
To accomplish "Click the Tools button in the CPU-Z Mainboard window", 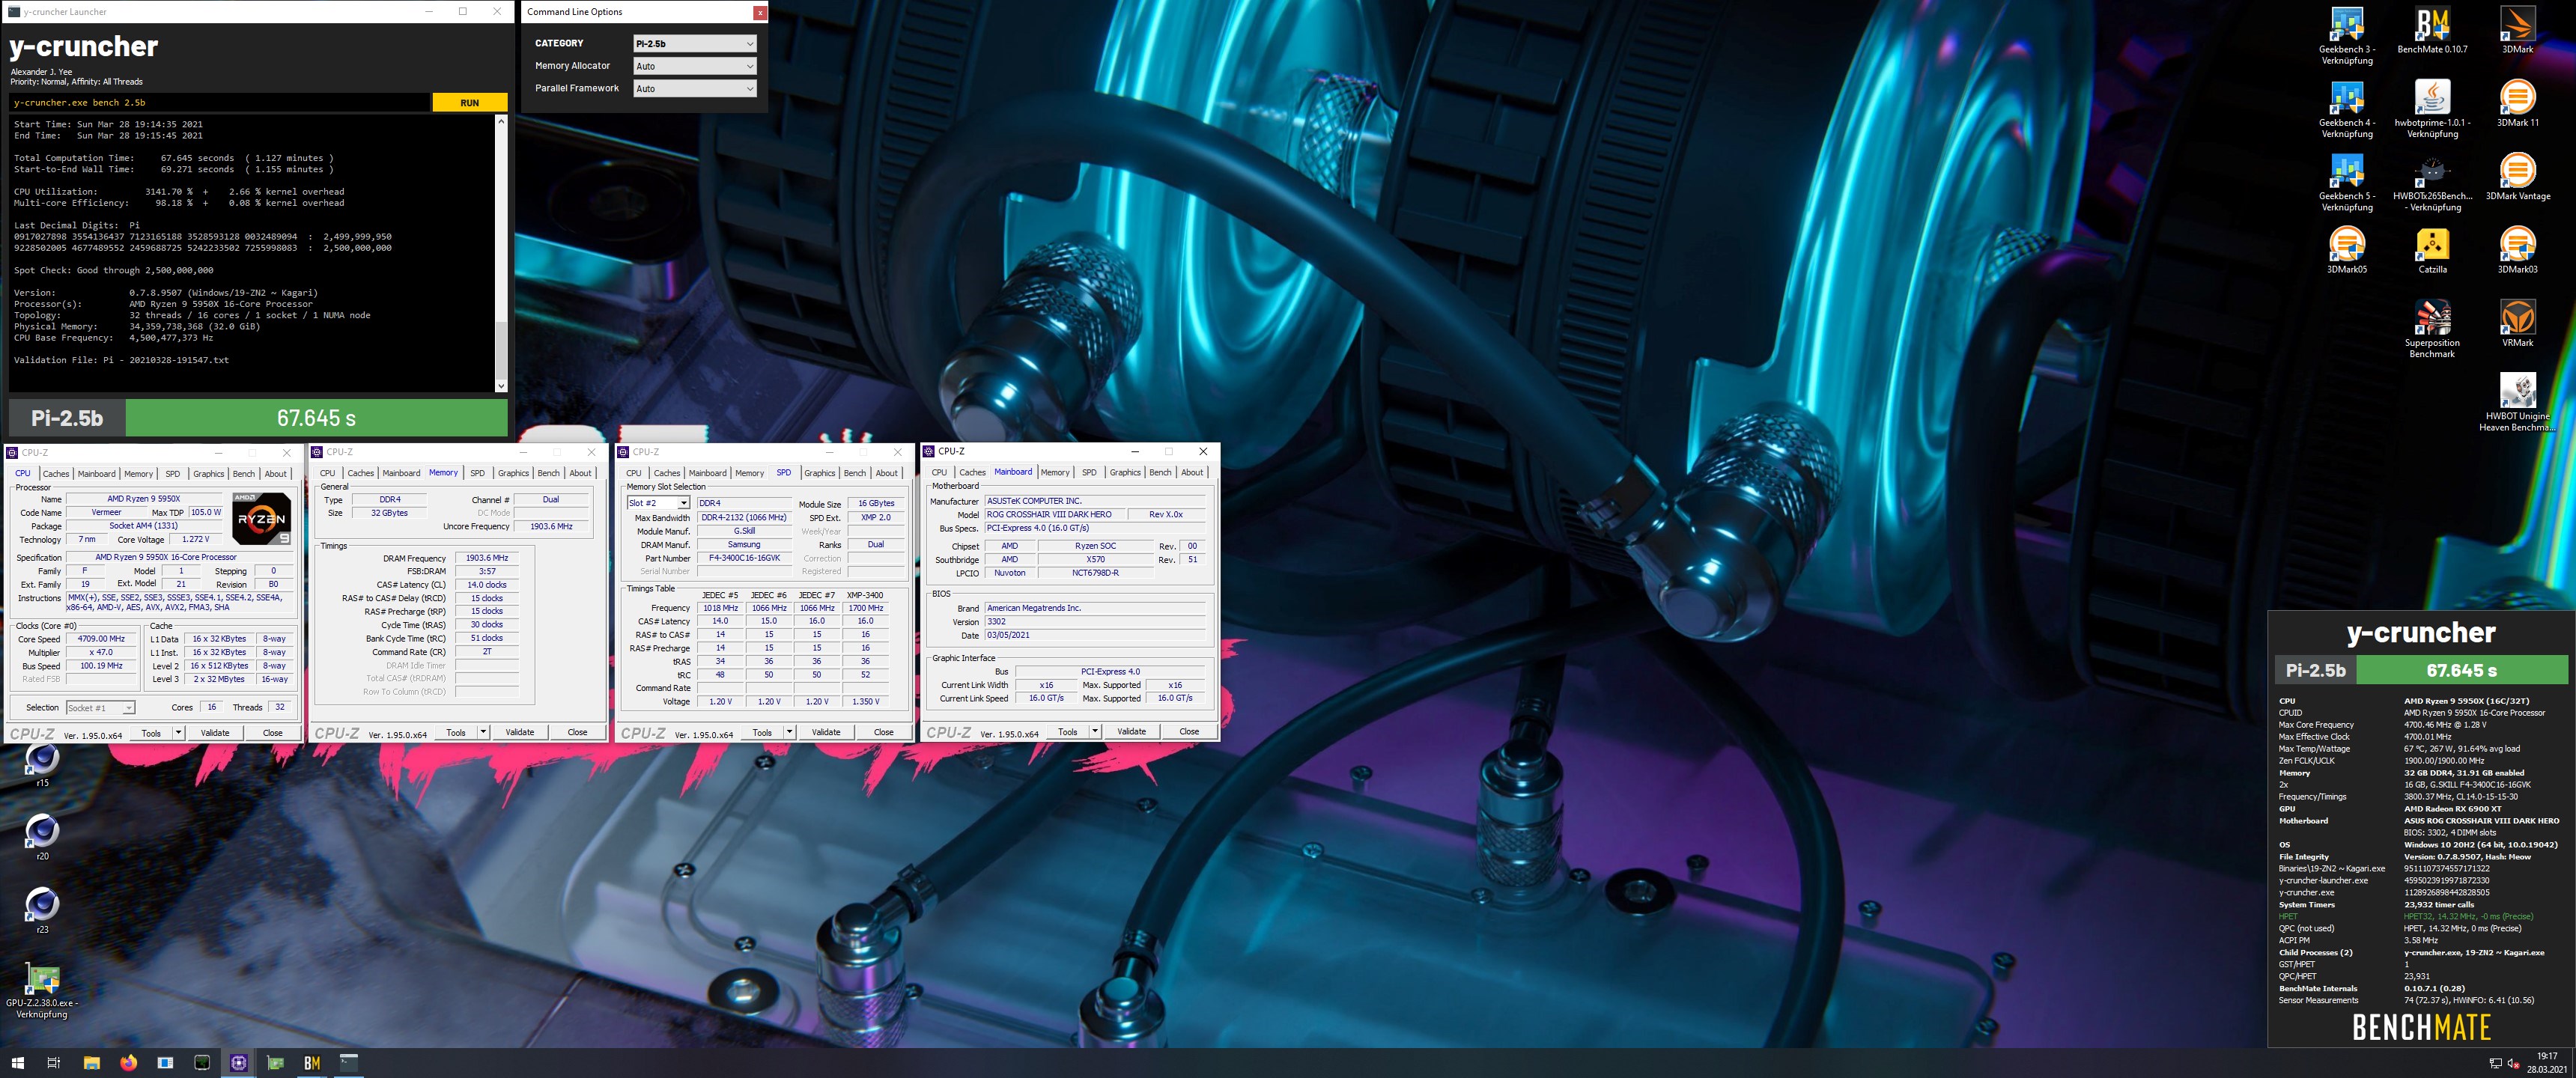I will point(1068,732).
